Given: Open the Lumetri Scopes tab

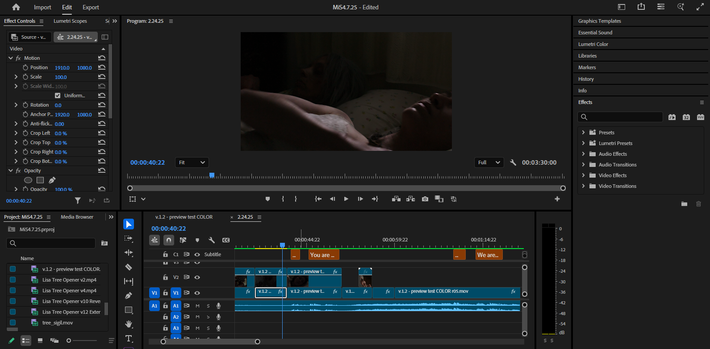Looking at the screenshot, I should [70, 21].
